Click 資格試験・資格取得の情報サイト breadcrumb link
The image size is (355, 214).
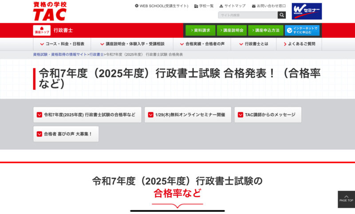point(60,54)
